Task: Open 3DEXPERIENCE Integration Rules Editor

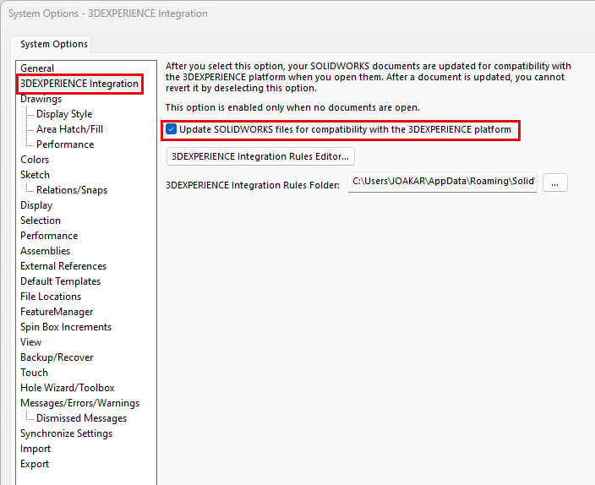Action: (260, 156)
